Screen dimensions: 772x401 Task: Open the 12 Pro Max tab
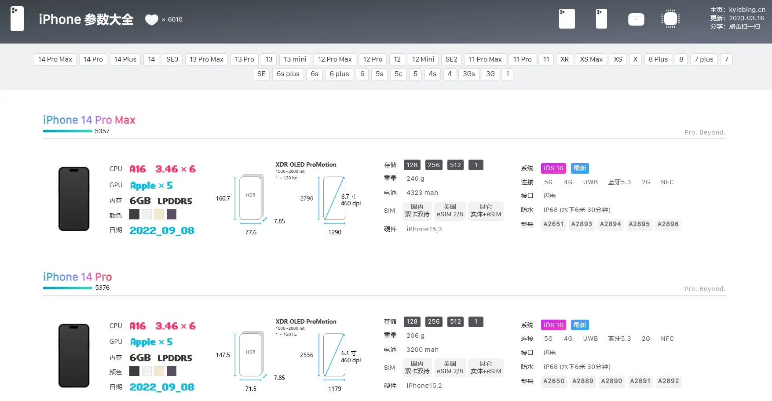335,59
